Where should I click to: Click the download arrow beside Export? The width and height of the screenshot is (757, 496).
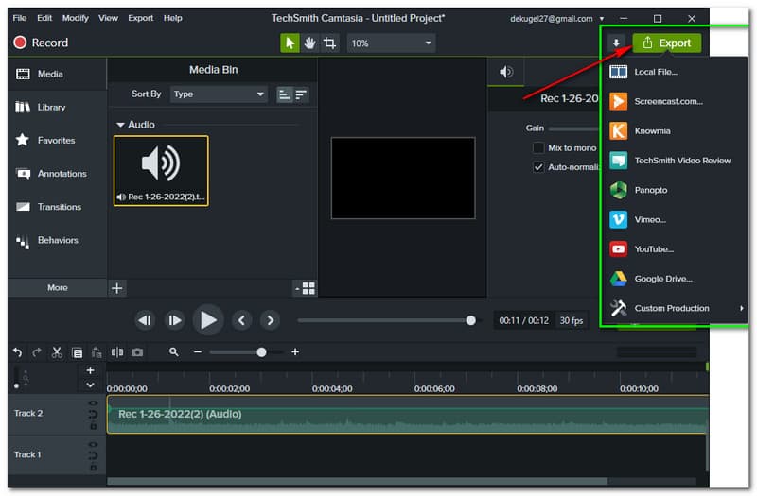(616, 43)
